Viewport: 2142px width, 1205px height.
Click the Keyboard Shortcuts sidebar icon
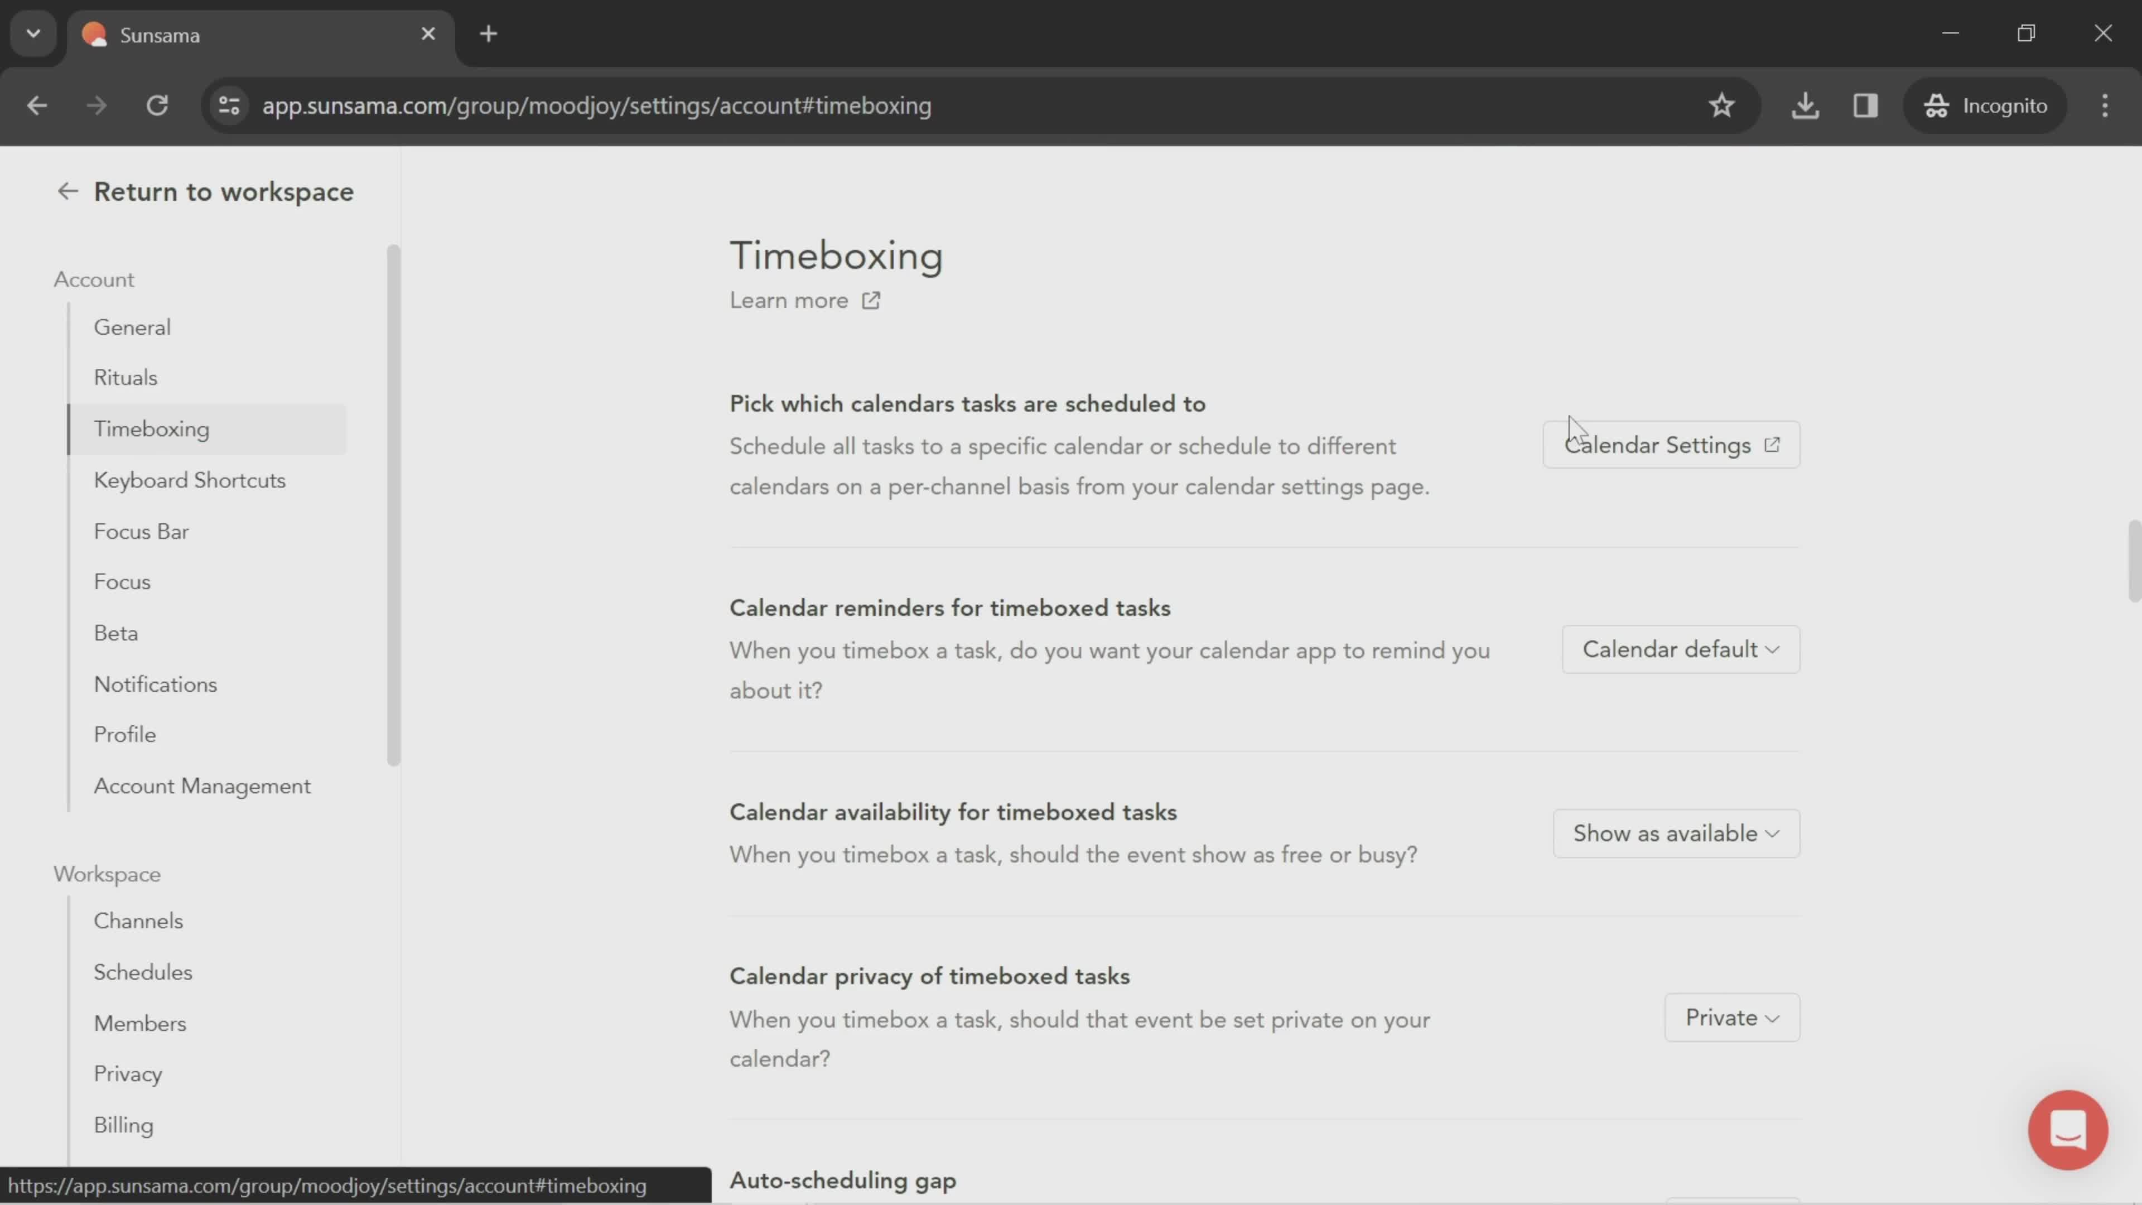click(189, 480)
